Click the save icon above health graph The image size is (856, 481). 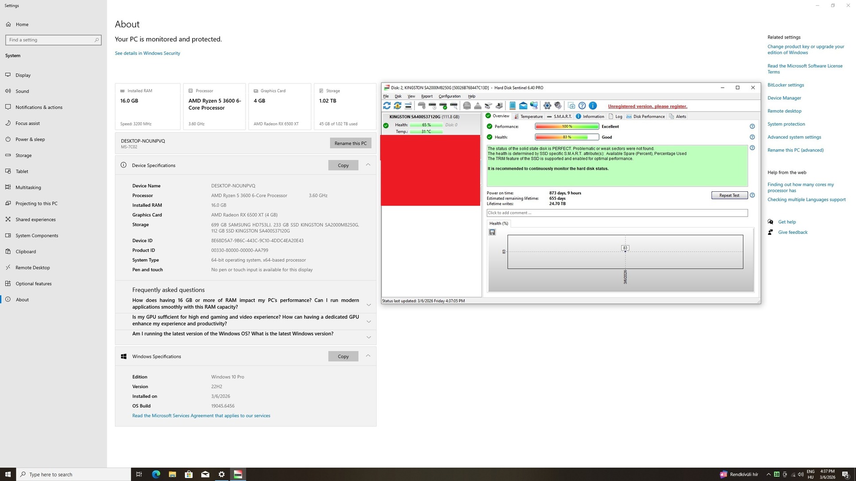492,233
